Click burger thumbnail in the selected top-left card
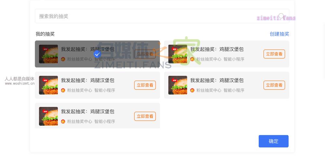The width and height of the screenshot is (325, 162). tap(48, 54)
